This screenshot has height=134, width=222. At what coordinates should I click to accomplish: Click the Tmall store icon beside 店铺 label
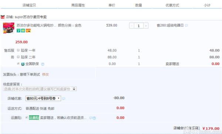tap(3, 17)
